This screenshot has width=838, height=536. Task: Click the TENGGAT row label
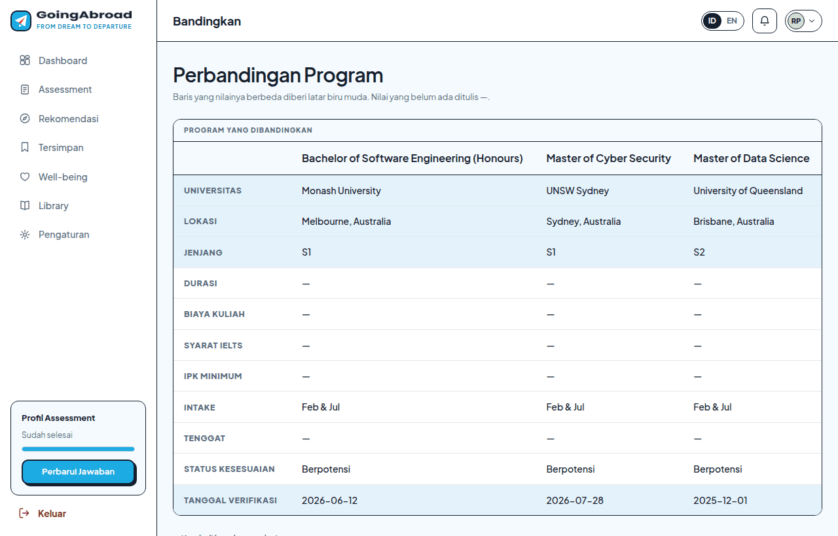click(204, 438)
